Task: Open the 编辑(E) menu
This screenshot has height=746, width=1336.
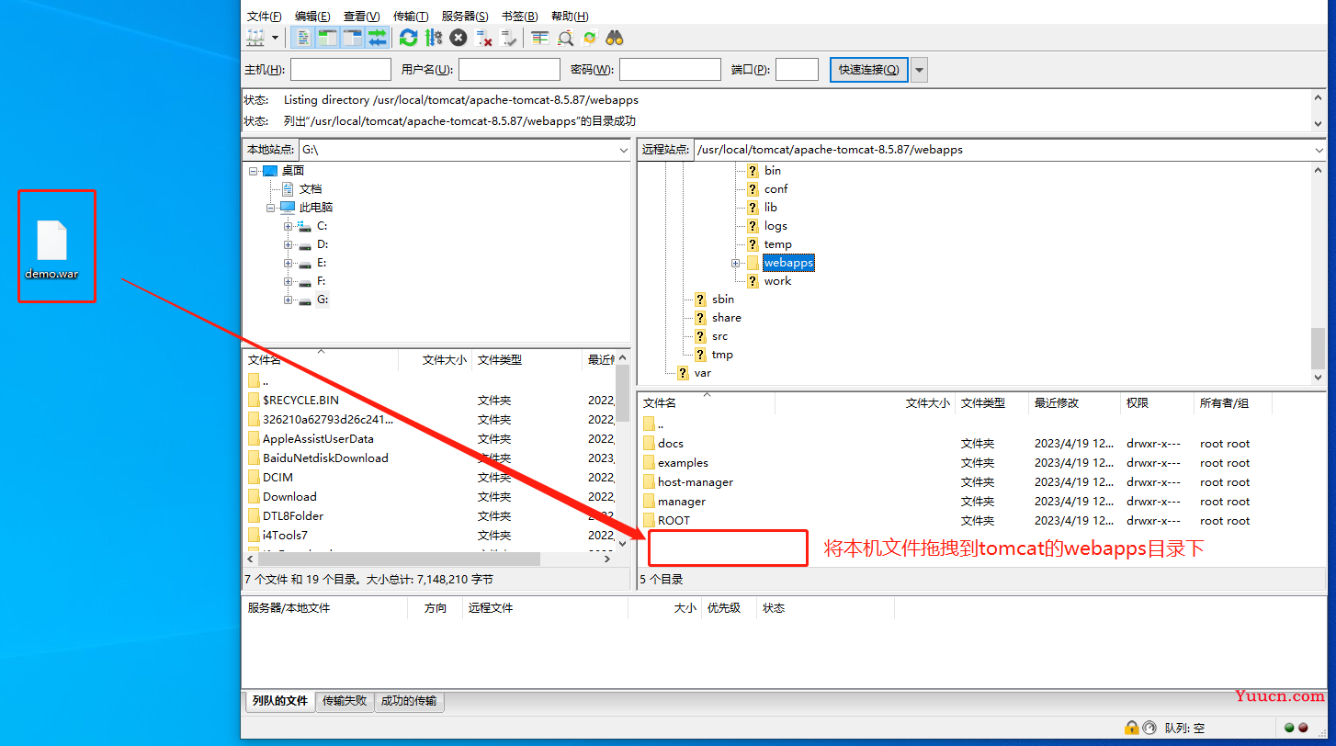Action: pyautogui.click(x=312, y=17)
